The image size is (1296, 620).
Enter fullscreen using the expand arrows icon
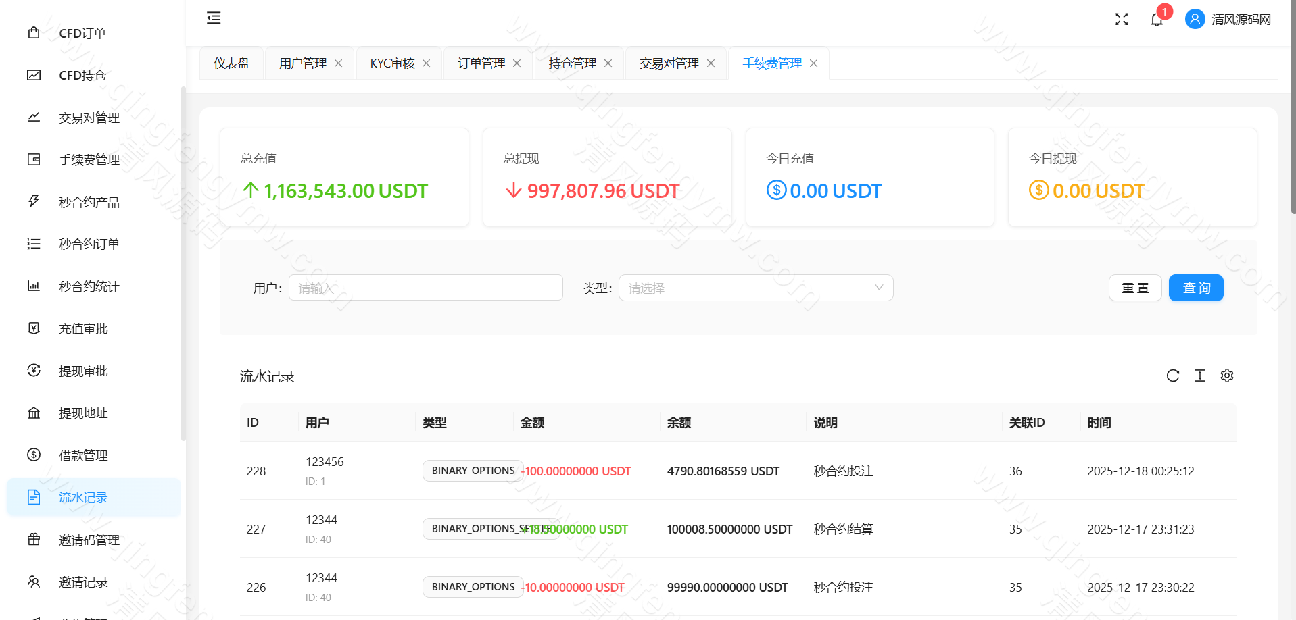tap(1121, 19)
